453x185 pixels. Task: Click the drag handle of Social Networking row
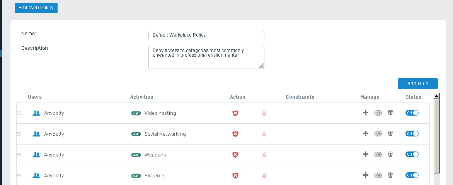pyautogui.click(x=19, y=134)
